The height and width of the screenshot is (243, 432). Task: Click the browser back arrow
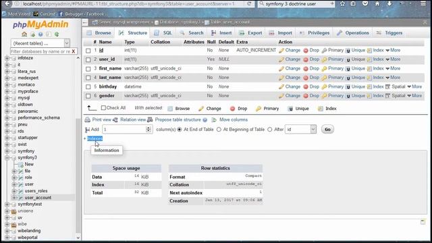pyautogui.click(x=7, y=4)
